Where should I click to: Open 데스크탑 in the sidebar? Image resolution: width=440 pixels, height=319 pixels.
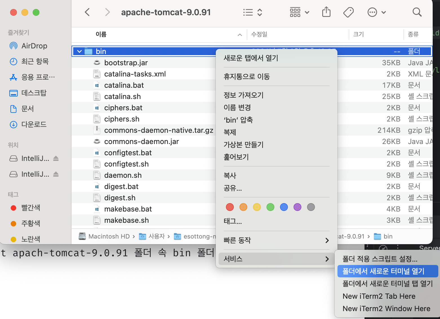(x=34, y=93)
